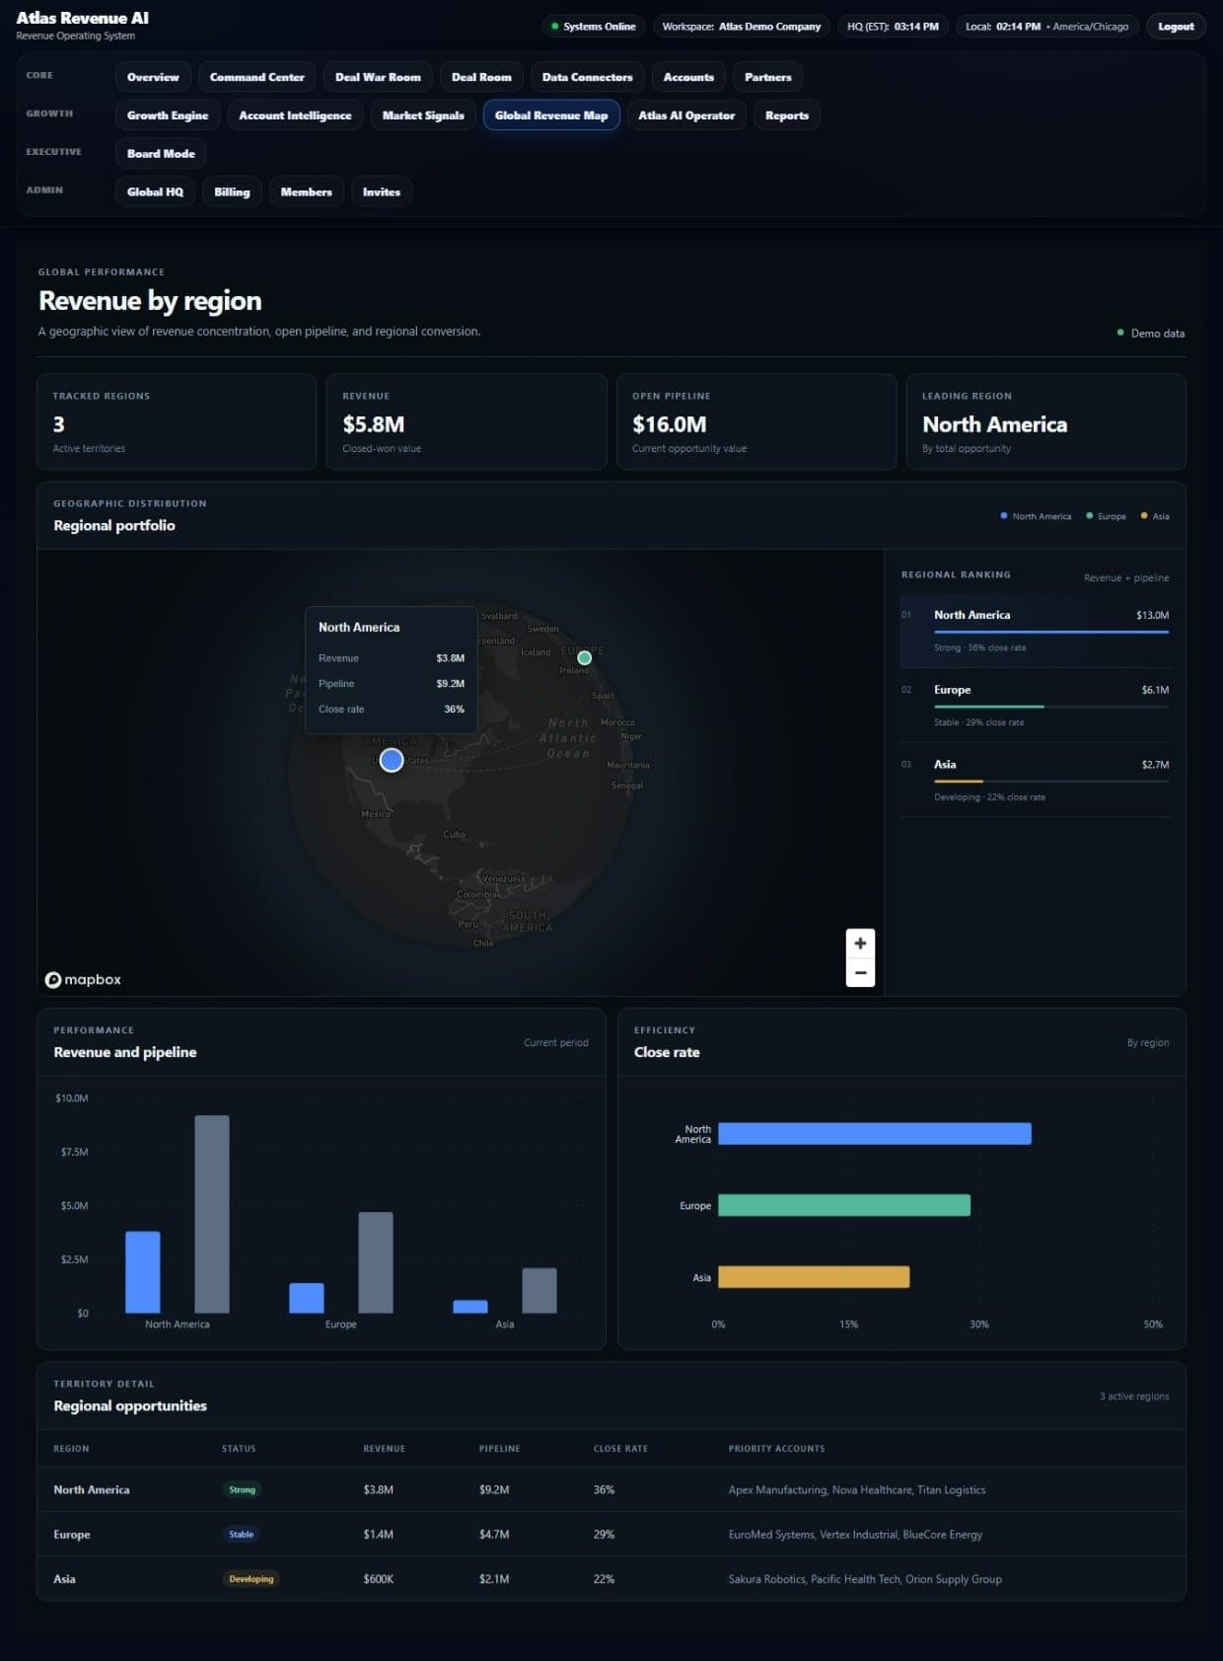This screenshot has height=1661, width=1223.
Task: Click Asia ranking progress bar
Action: pyautogui.click(x=1051, y=781)
